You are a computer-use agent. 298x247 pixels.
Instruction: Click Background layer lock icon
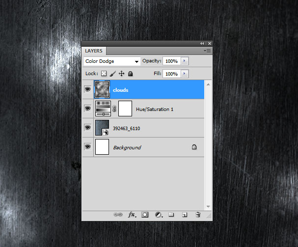pos(194,147)
